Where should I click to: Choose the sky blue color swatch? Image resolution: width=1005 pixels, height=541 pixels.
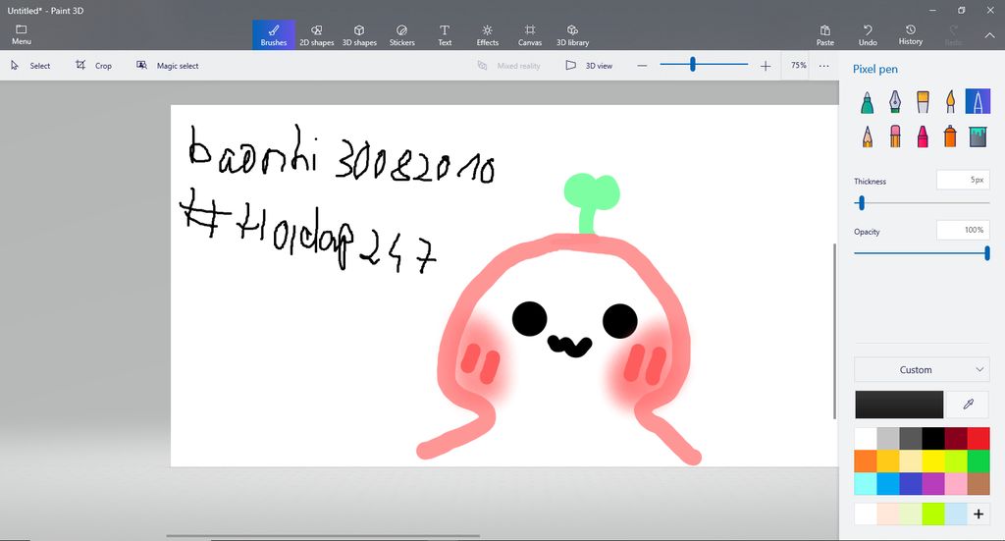[x=887, y=484]
